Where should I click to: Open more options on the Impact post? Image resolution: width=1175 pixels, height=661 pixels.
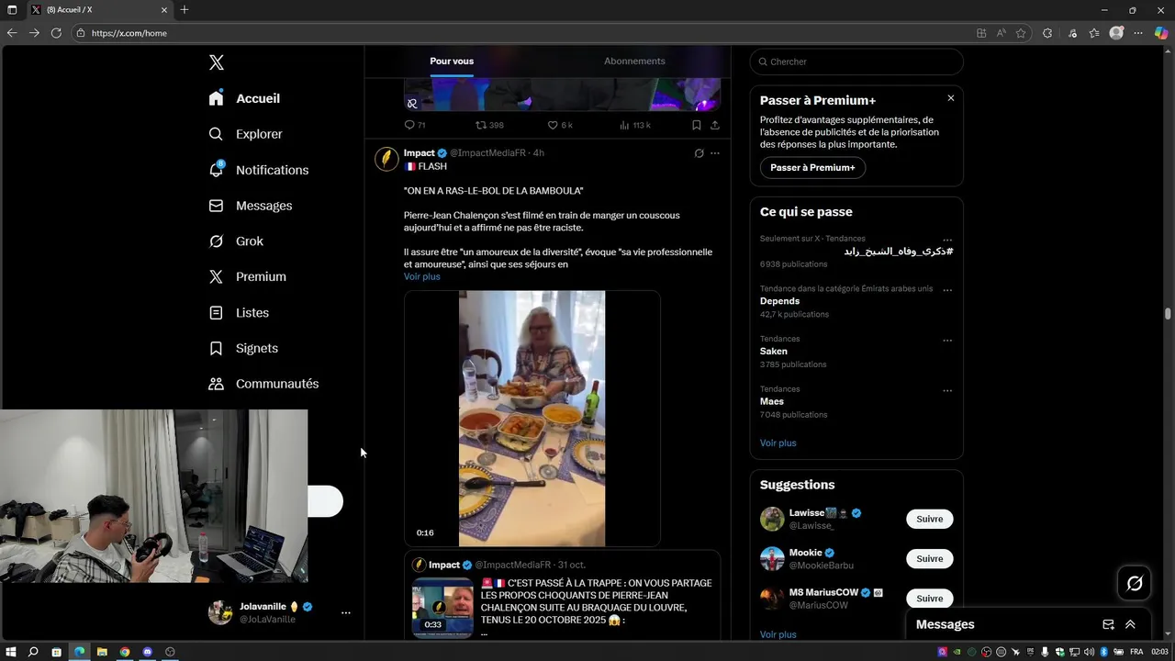(x=715, y=153)
